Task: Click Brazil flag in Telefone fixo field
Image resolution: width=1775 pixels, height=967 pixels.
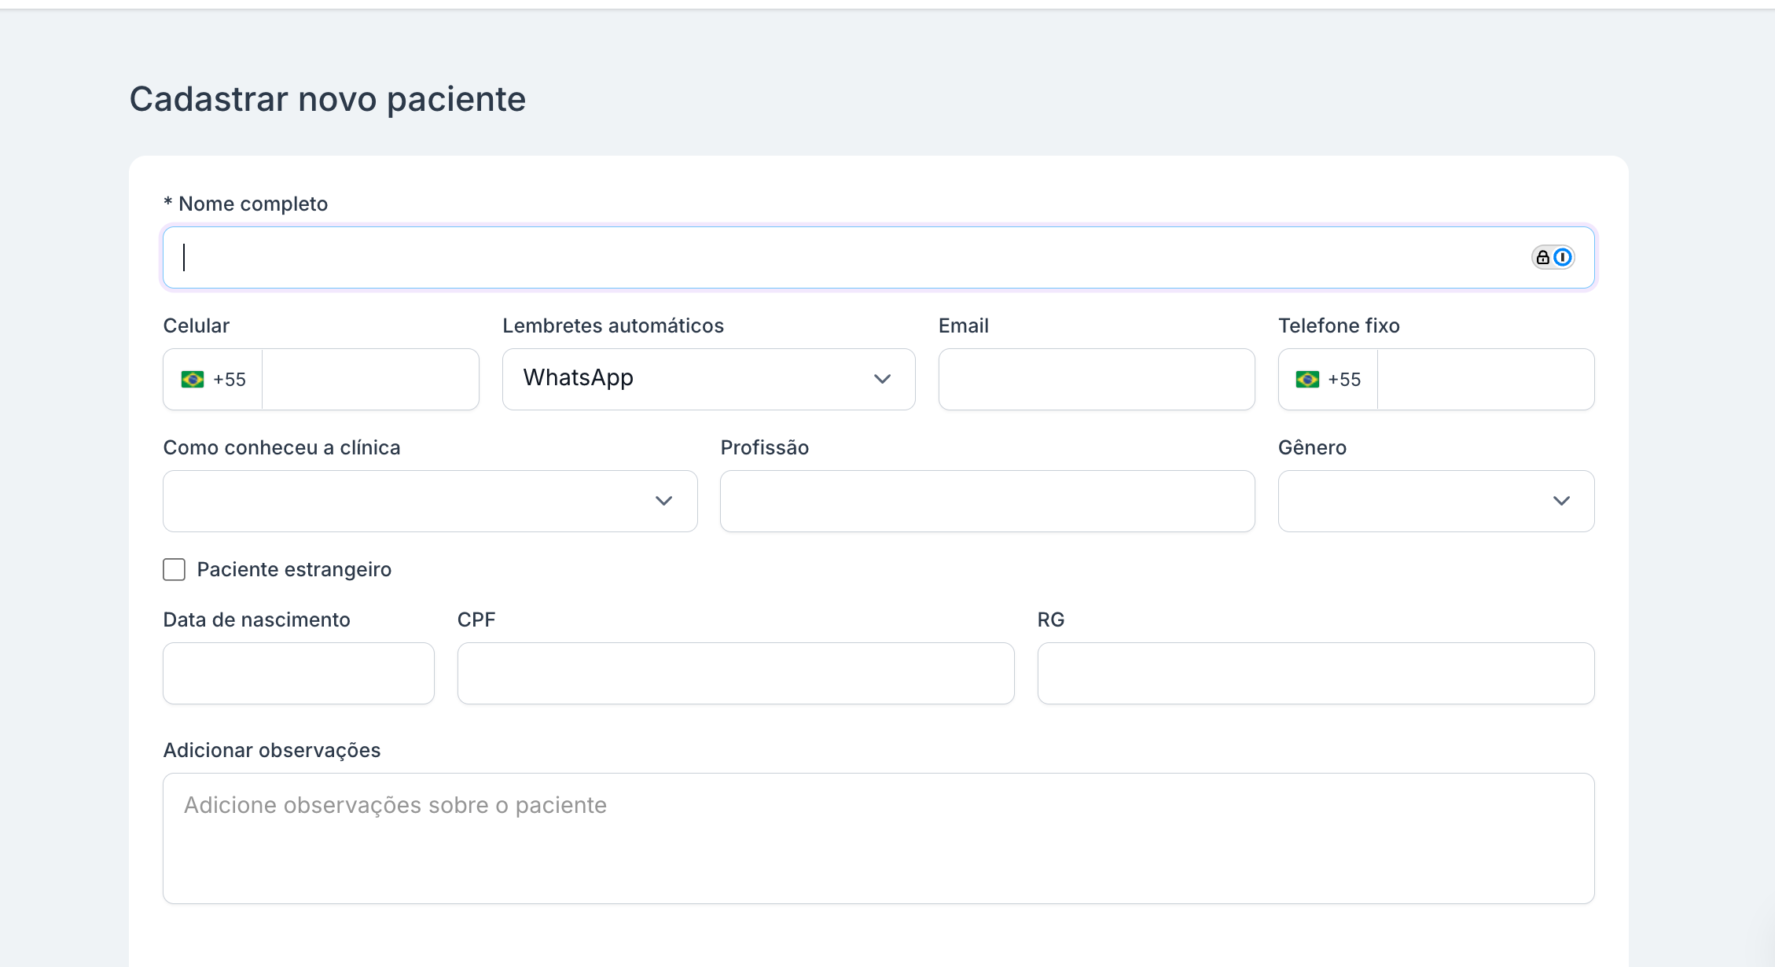Action: click(1307, 380)
